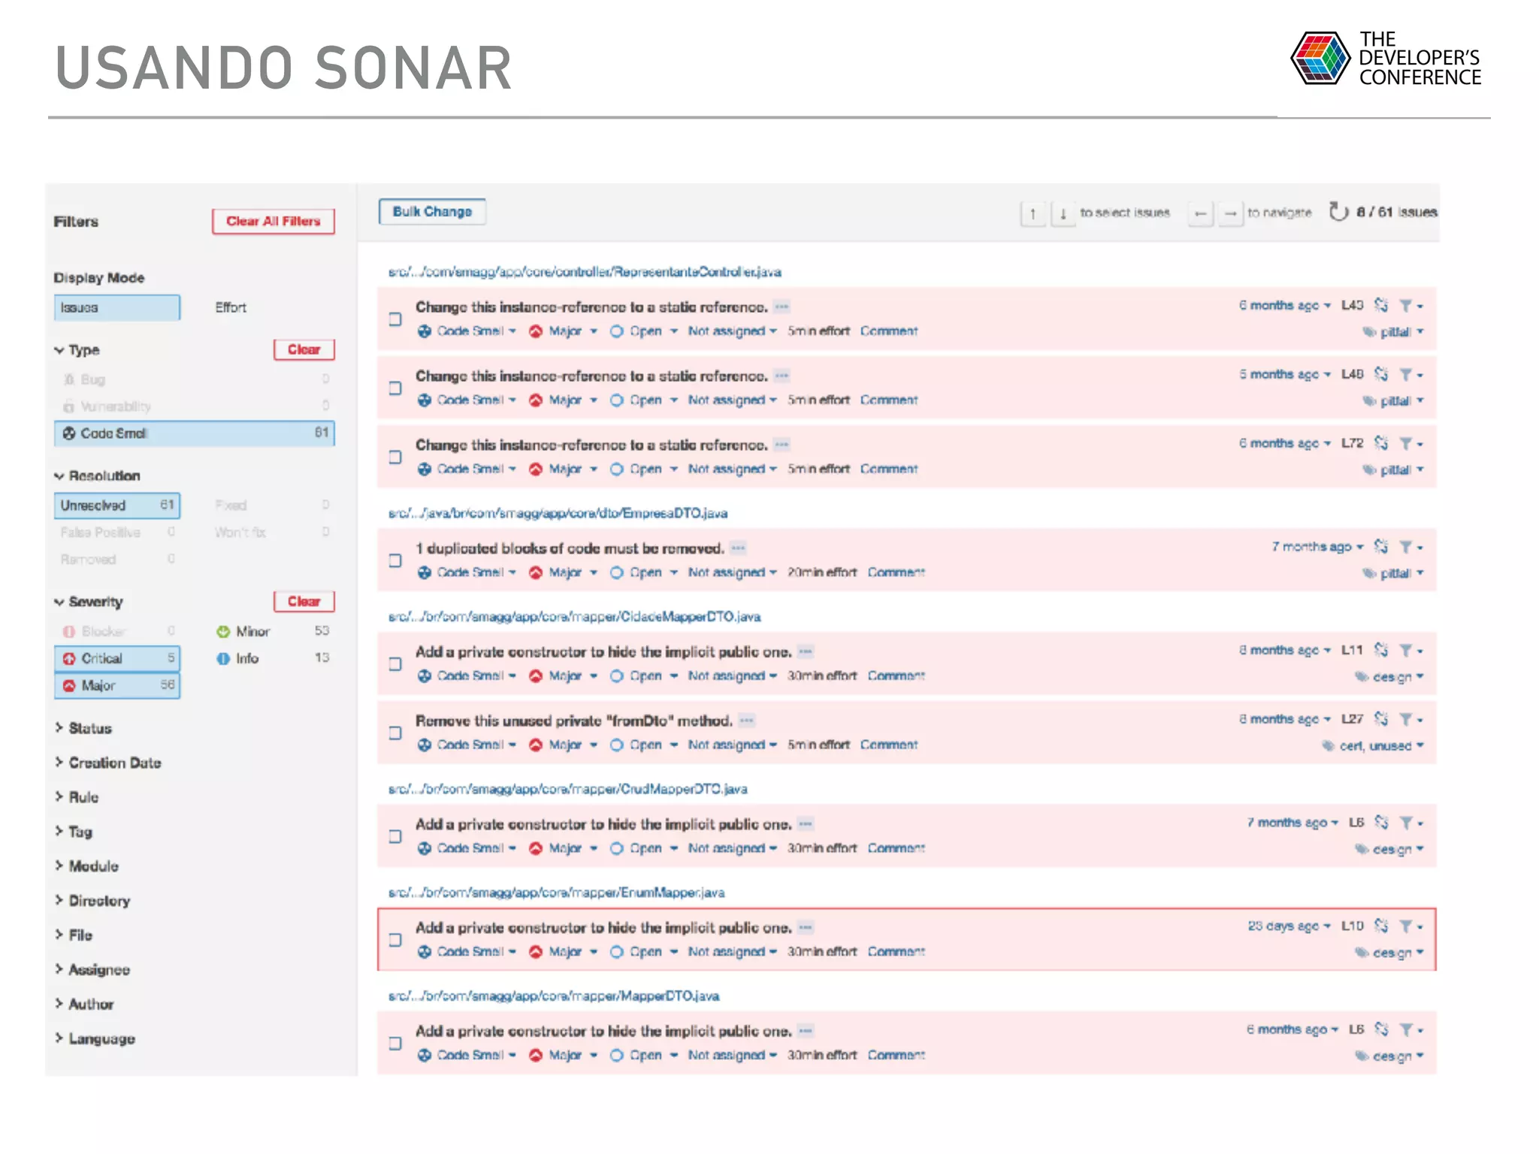1539x1154 pixels.
Task: Collapse the Severity filter section
Action: tap(88, 602)
